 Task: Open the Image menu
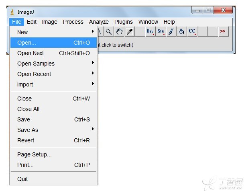point(50,22)
